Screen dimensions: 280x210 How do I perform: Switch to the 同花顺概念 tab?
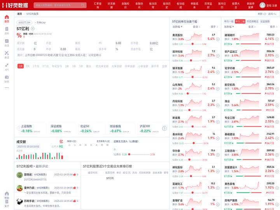click(x=252, y=21)
